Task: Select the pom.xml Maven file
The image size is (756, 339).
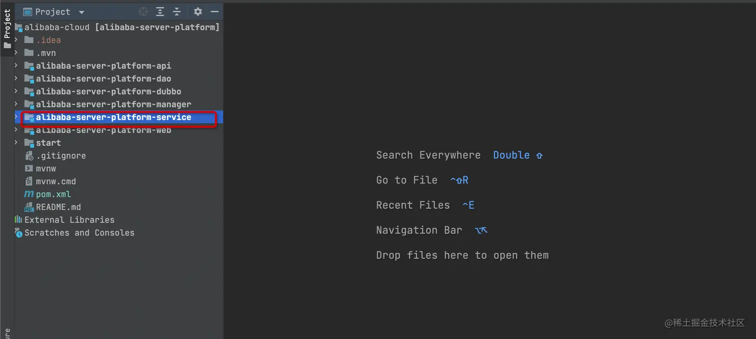Action: point(119,194)
